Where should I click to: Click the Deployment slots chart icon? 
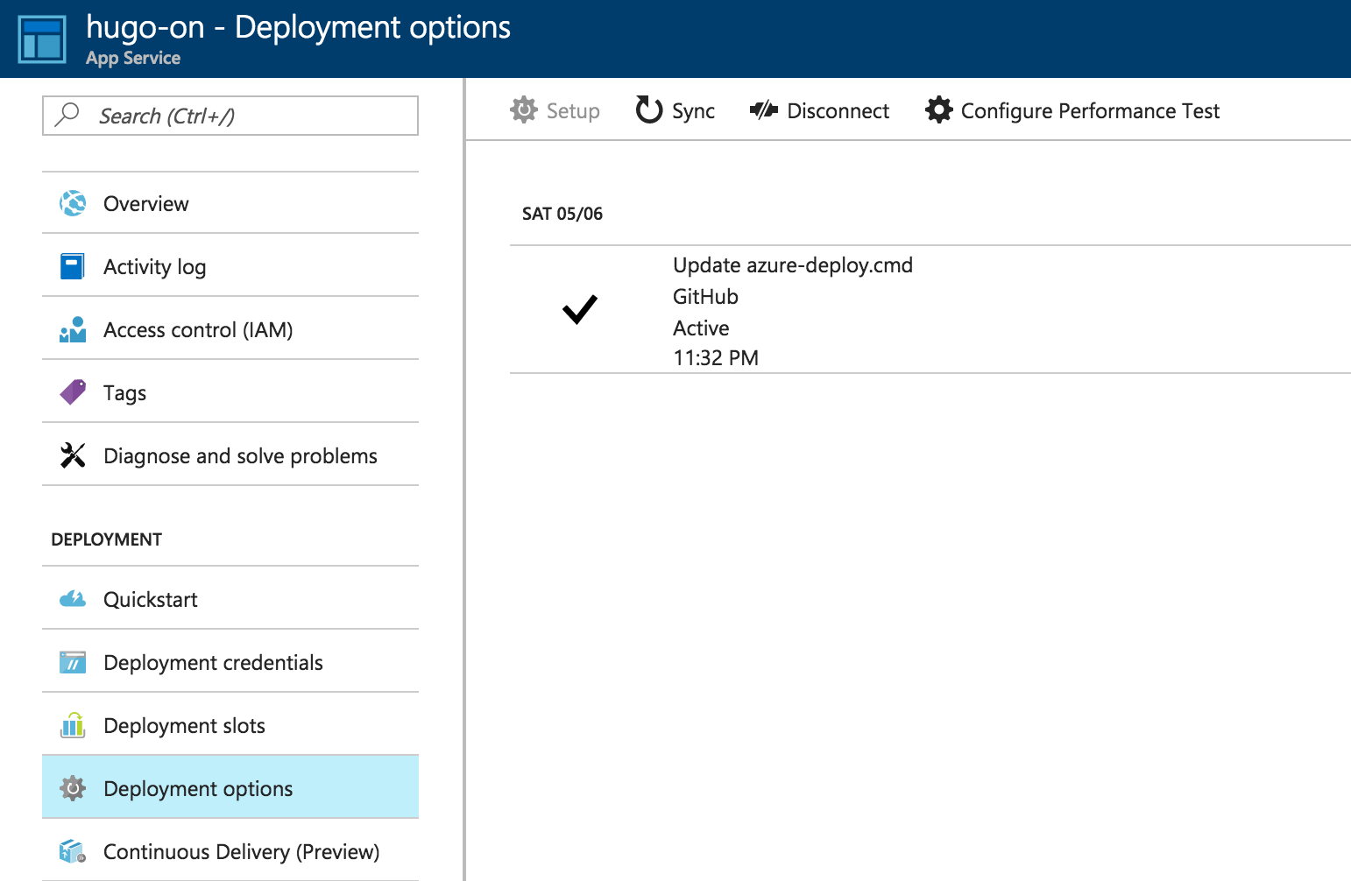73,725
